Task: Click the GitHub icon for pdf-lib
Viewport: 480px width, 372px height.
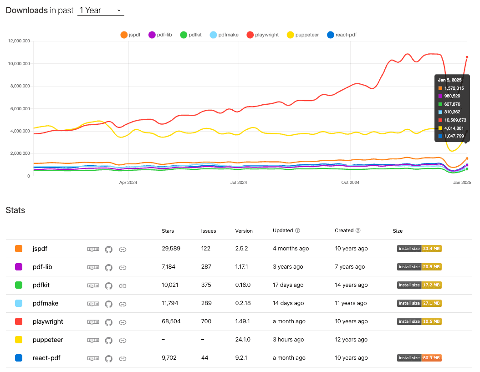Action: [x=108, y=267]
